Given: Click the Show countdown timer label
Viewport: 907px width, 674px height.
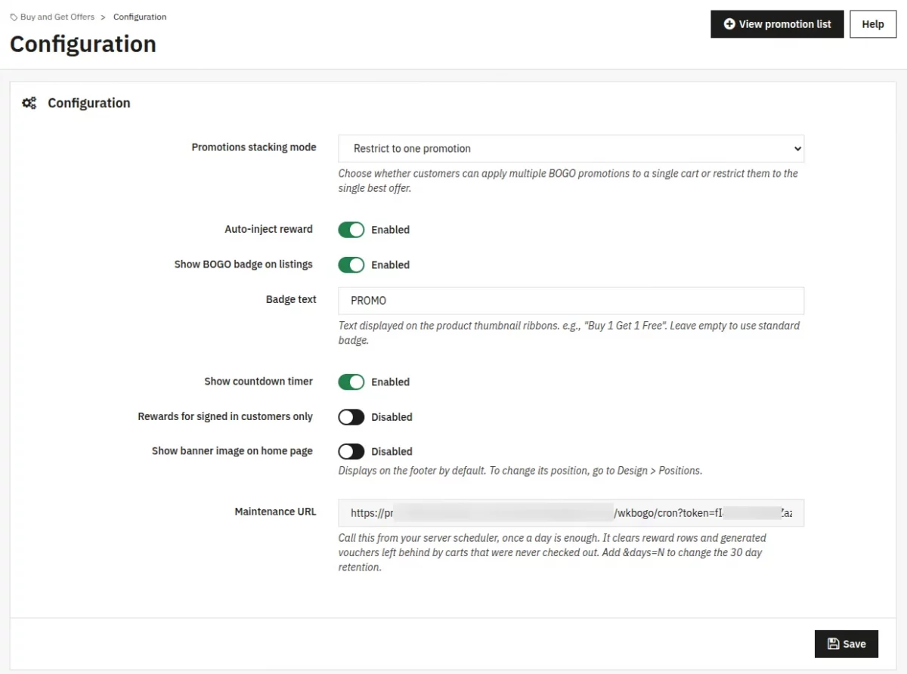Looking at the screenshot, I should click(258, 382).
